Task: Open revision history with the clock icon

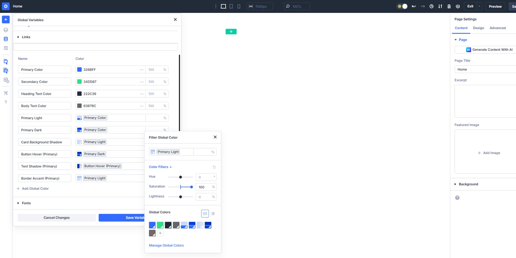Action: click(431, 6)
